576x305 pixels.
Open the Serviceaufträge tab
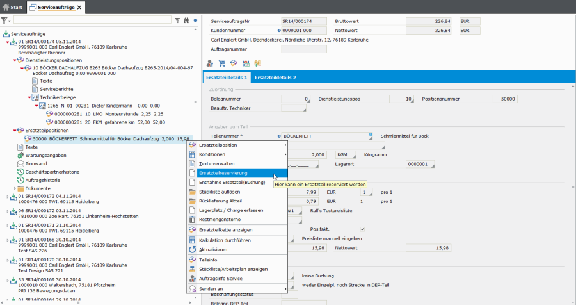pyautogui.click(x=56, y=7)
